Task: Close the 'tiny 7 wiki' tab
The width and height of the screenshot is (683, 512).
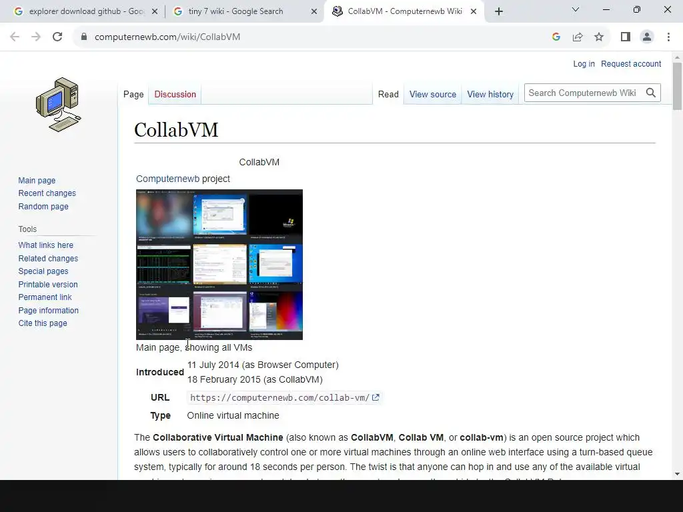Action: point(314,11)
